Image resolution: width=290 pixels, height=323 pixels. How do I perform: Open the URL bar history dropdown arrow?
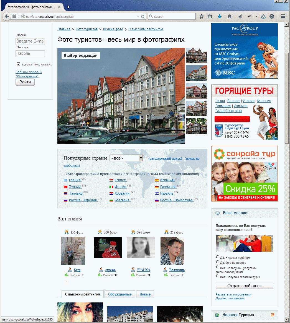[138, 16]
